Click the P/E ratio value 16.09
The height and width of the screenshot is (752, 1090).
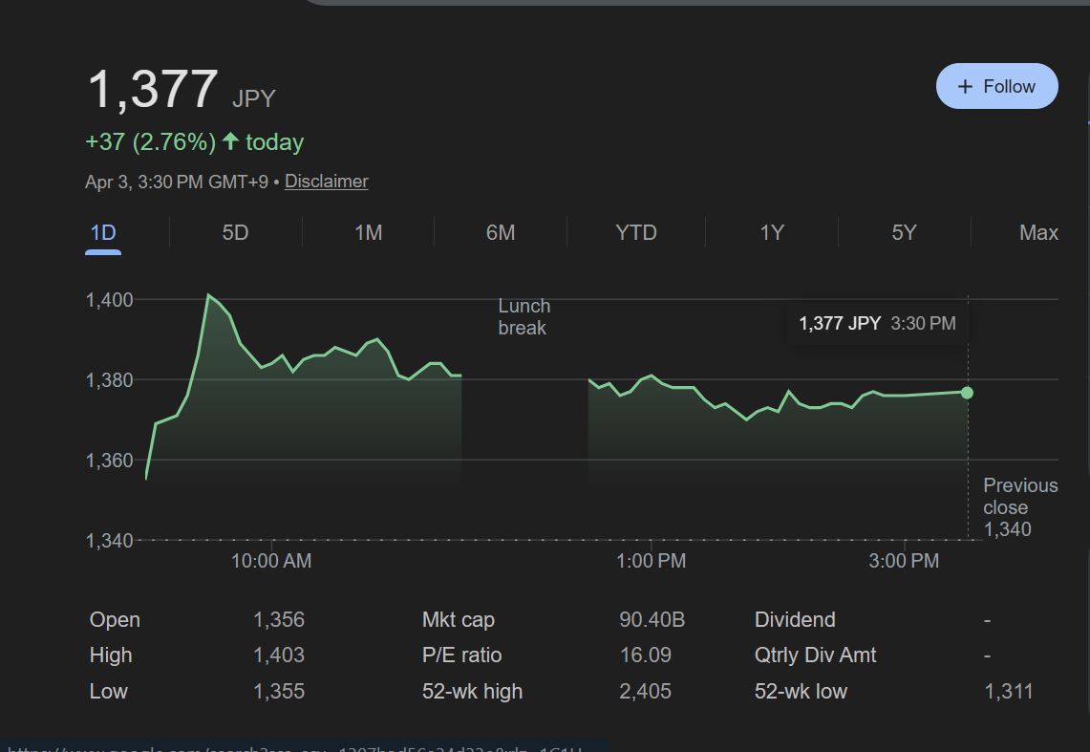pos(645,655)
